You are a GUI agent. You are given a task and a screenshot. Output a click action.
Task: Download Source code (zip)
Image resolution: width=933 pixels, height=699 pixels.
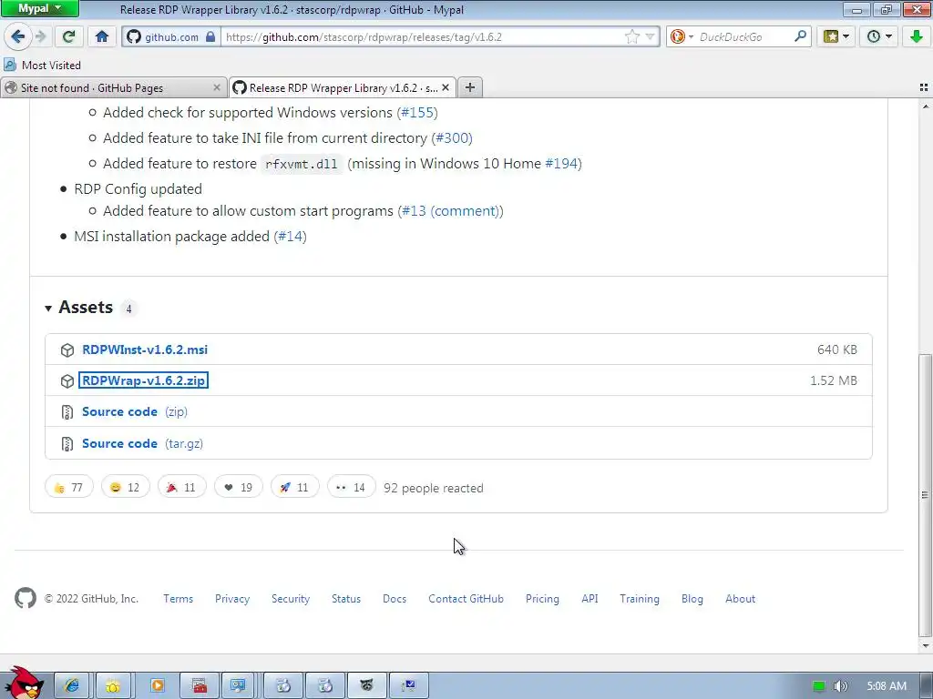click(135, 412)
